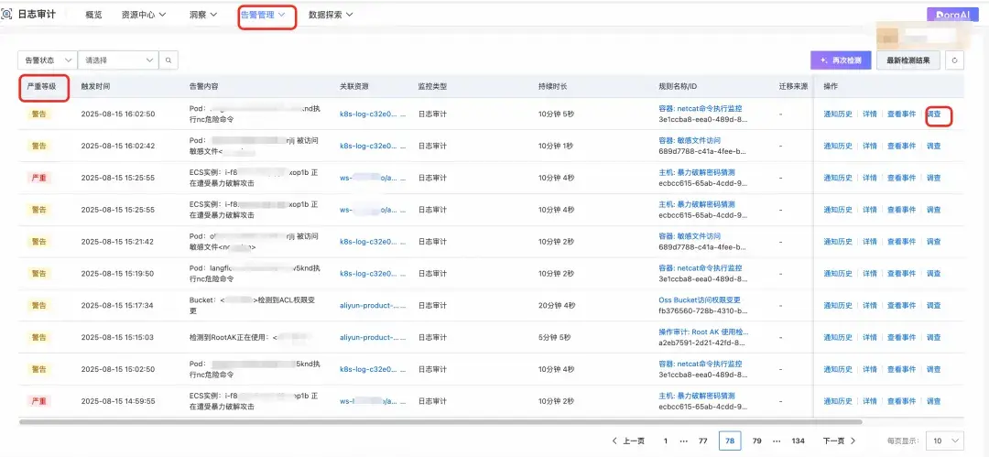Click the 持续时长 column header
989x457 pixels.
(552, 86)
